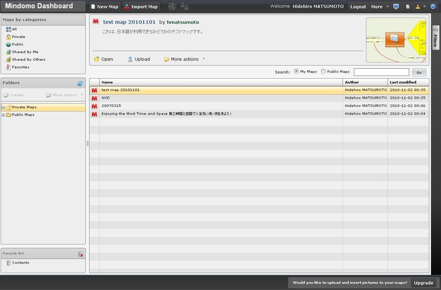441x290 pixels.
Task: Select the Private Maps folder
Action: pos(44,107)
